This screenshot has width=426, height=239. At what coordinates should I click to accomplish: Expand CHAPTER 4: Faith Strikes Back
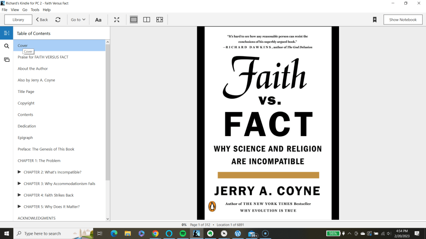[20, 195]
